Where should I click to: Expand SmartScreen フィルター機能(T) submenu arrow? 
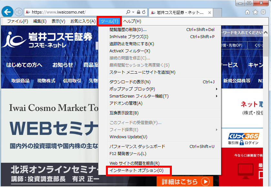coord(216,96)
